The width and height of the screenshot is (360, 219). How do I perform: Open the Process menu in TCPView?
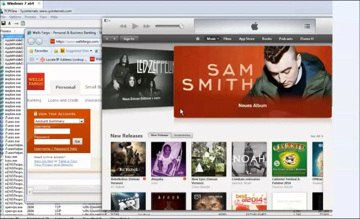tap(30, 17)
